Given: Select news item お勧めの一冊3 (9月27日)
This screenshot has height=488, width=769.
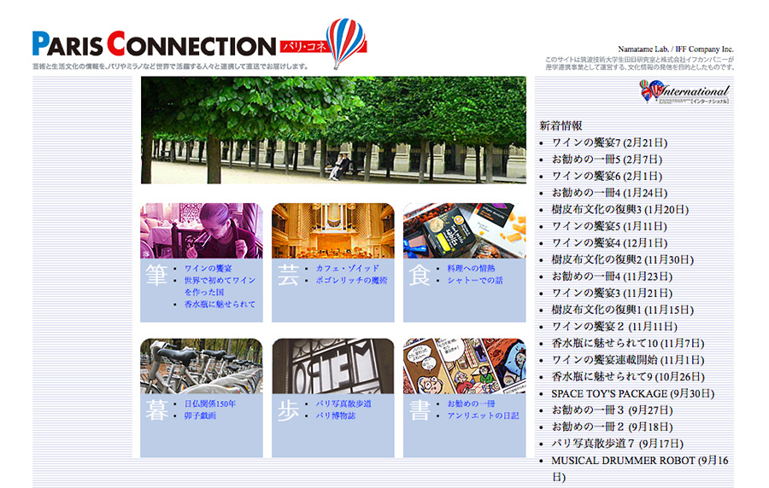Looking at the screenshot, I should pos(612,410).
